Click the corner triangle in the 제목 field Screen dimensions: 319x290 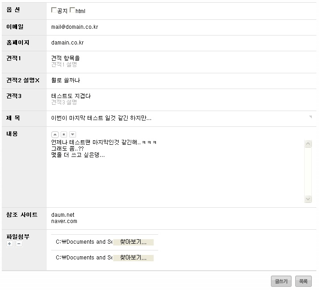pos(310,117)
